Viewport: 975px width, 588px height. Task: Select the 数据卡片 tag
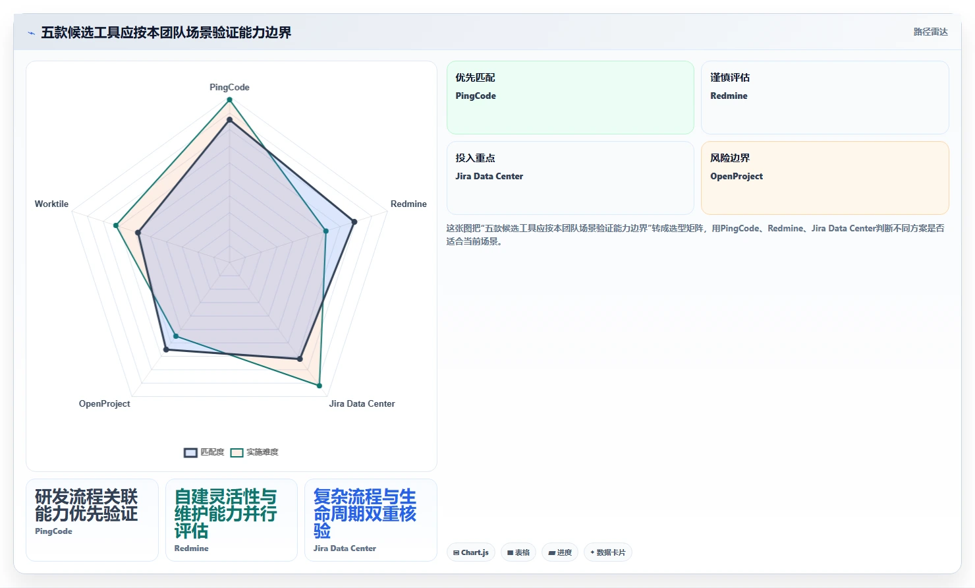pyautogui.click(x=608, y=552)
